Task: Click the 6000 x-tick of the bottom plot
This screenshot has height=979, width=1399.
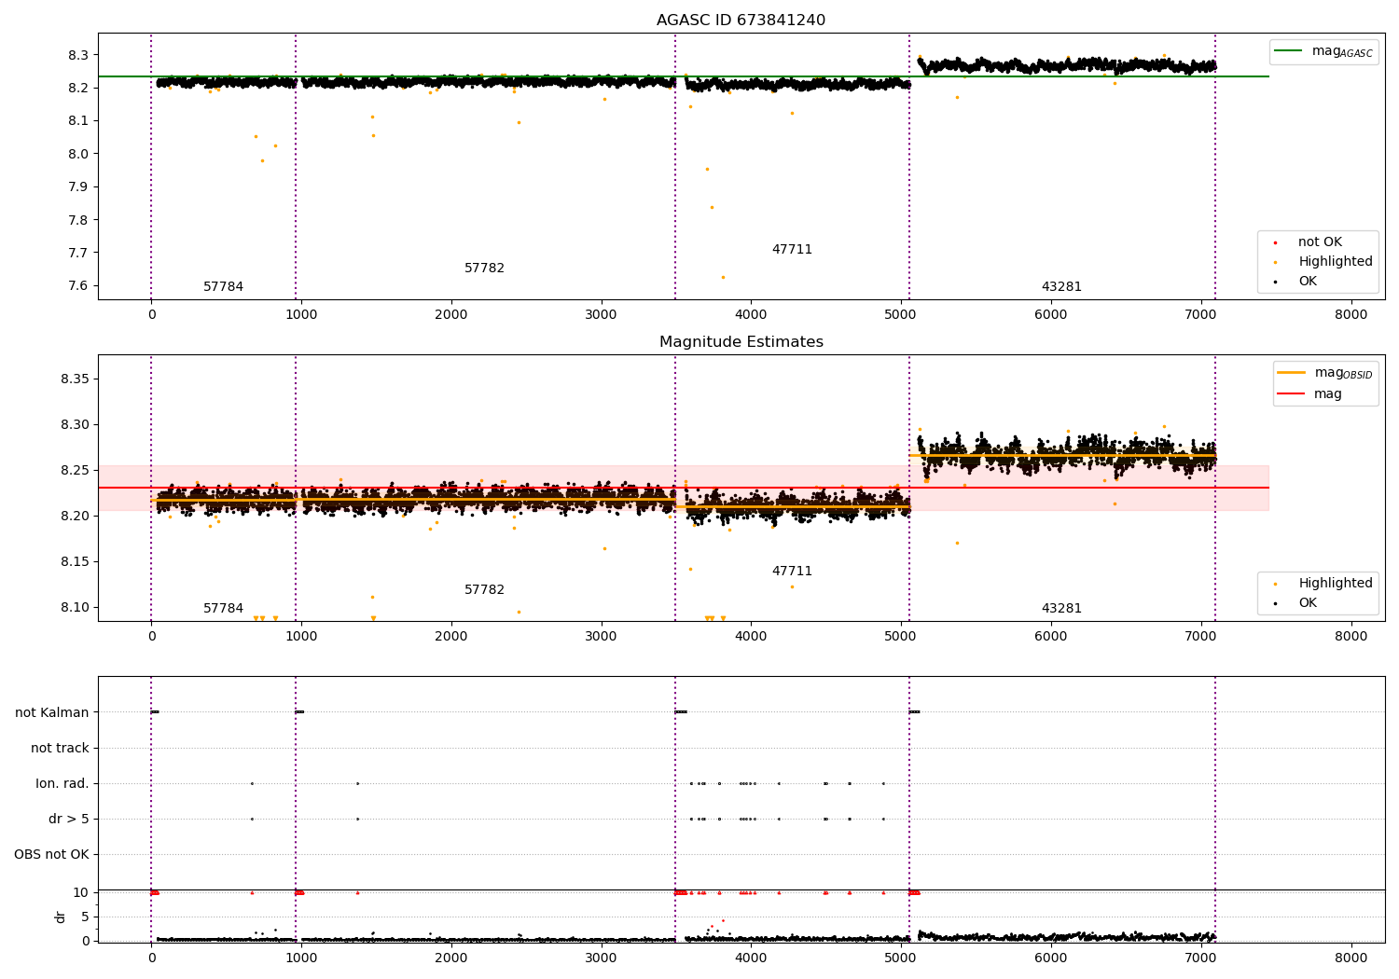Action: [x=1051, y=957]
